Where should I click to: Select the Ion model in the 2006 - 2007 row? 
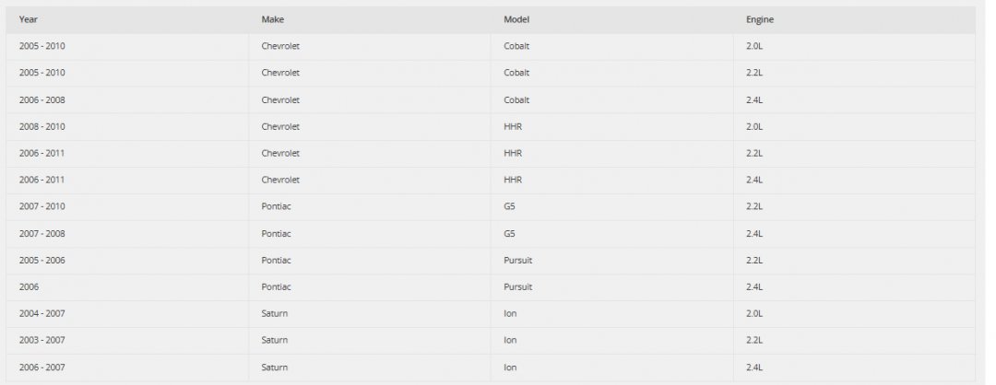pos(510,367)
